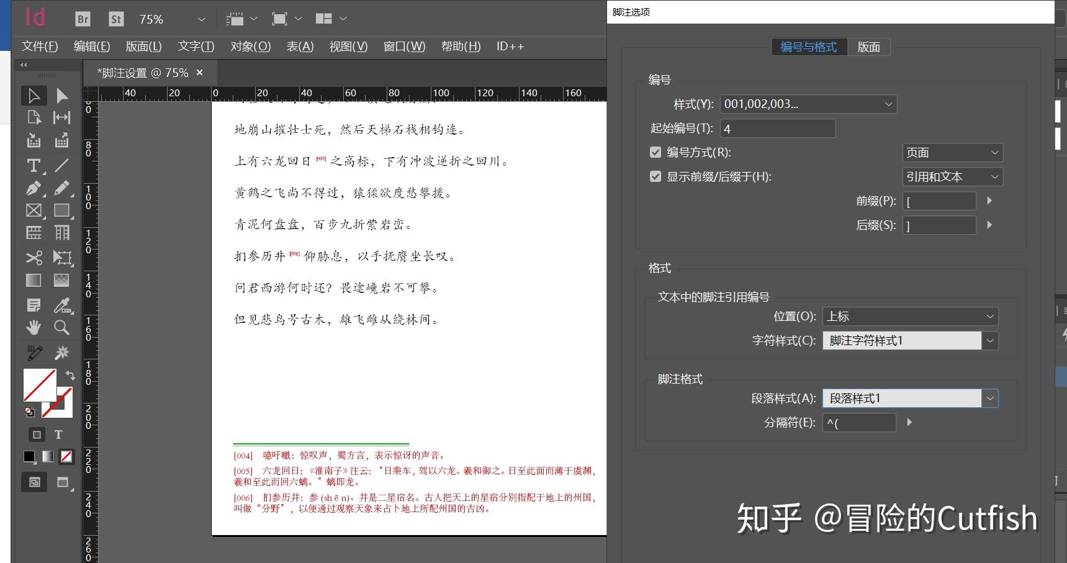1067x563 pixels.
Task: Launch Adobe Bridge via the Br icon
Action: (x=82, y=19)
